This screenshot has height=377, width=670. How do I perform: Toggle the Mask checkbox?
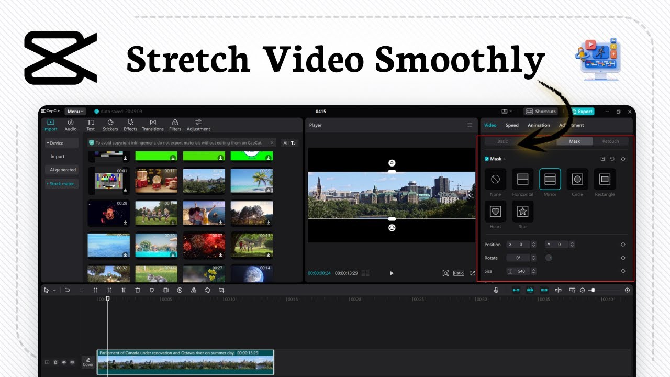pyautogui.click(x=487, y=159)
